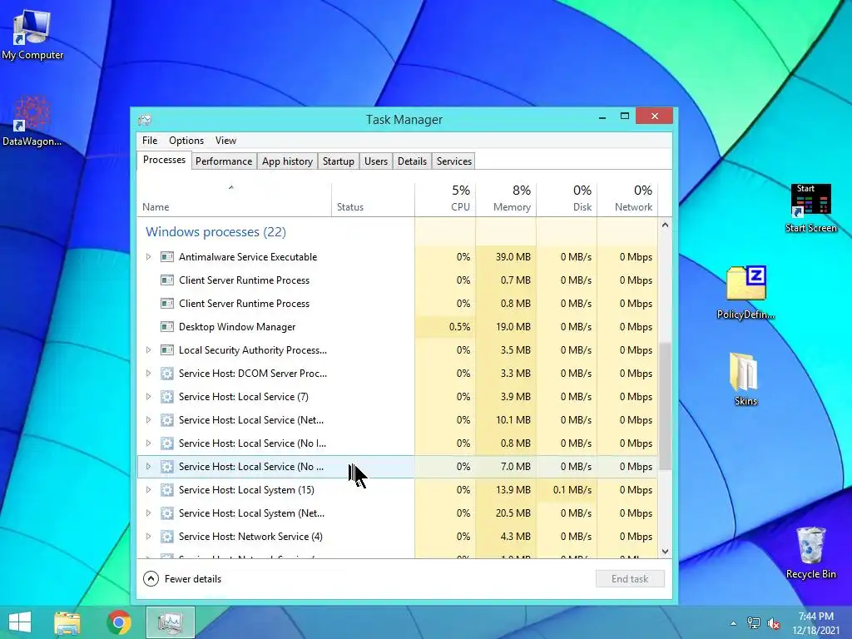
Task: Expand Service Host: Network Service (4)
Action: tap(148, 537)
